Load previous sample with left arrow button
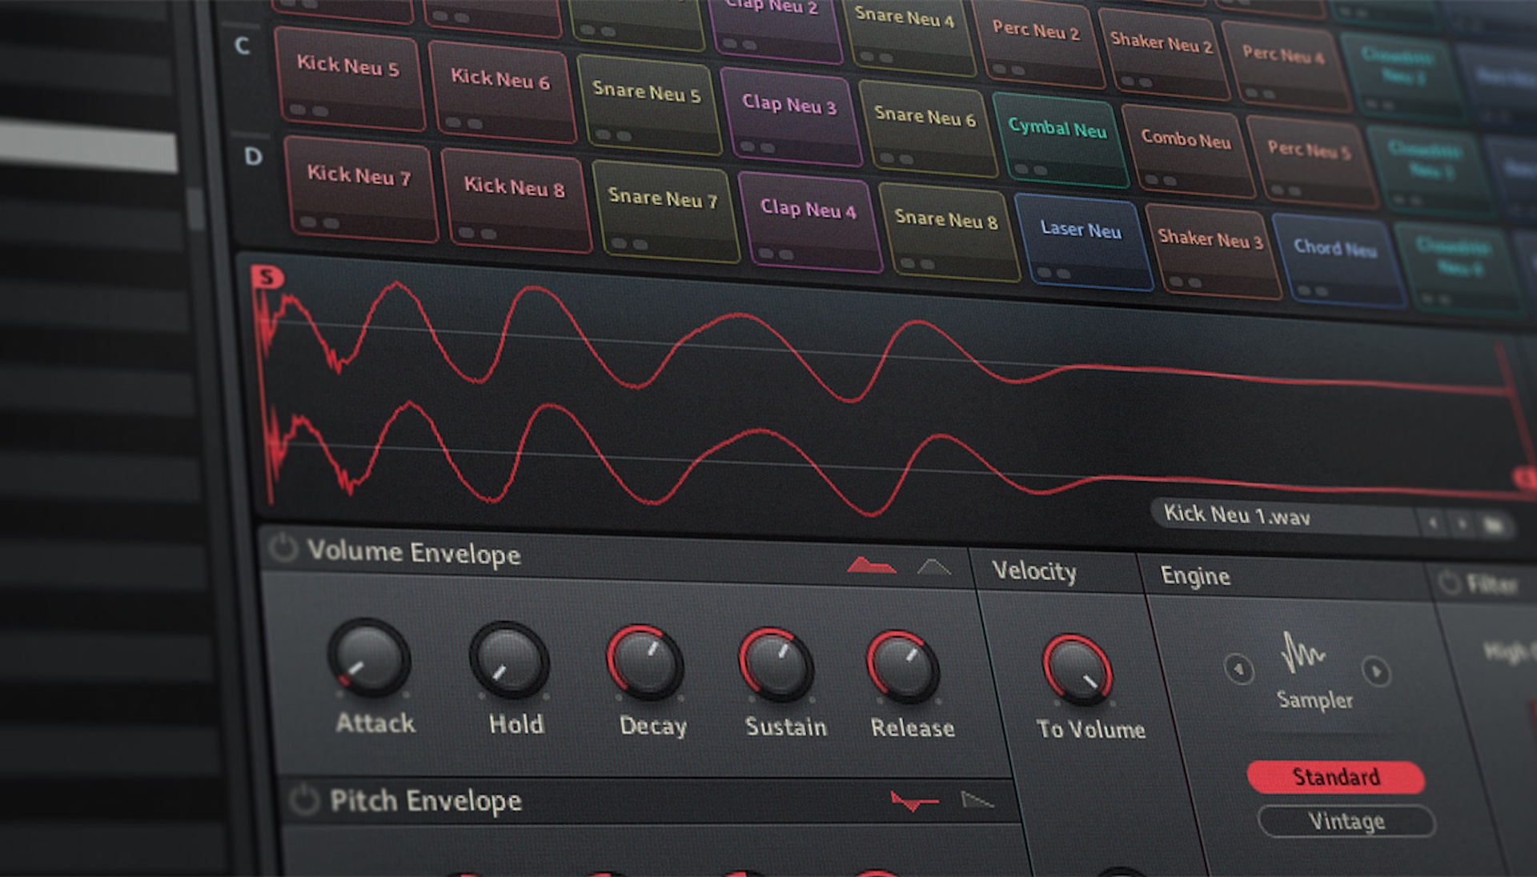Viewport: 1537px width, 877px height. pos(1433,524)
